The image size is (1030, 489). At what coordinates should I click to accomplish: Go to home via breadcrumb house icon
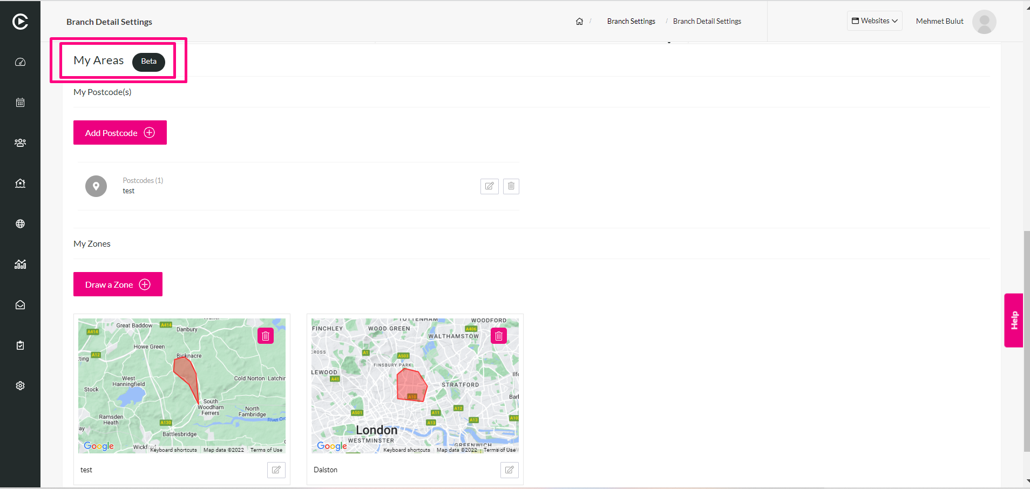click(579, 22)
